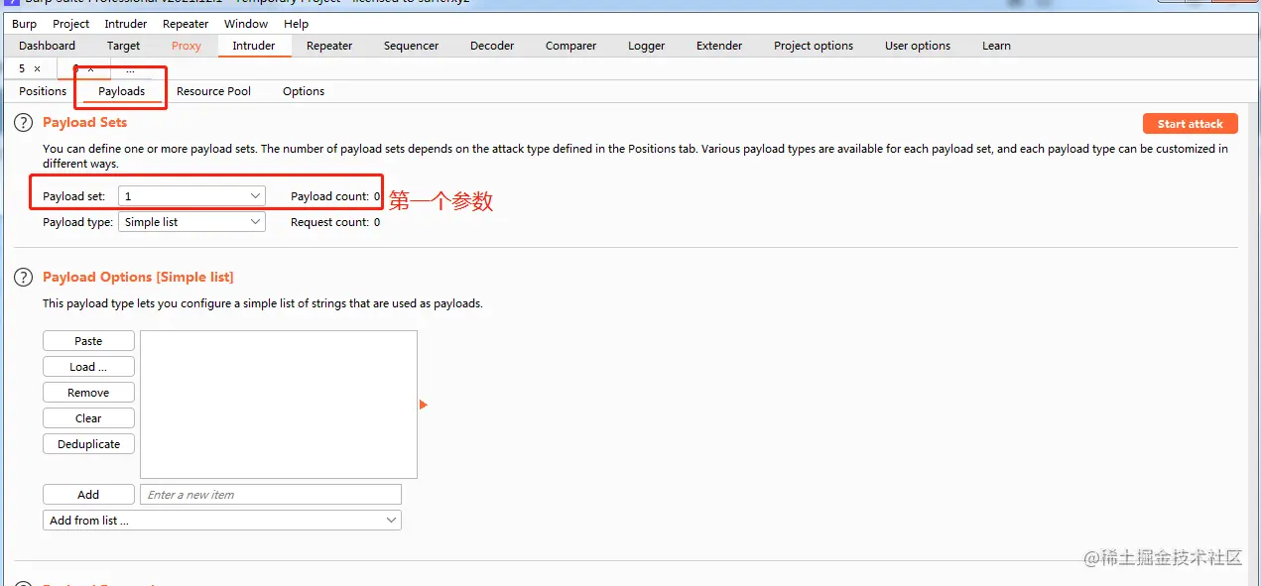The width and height of the screenshot is (1261, 586).
Task: Switch to the Comparer tab
Action: (x=570, y=46)
